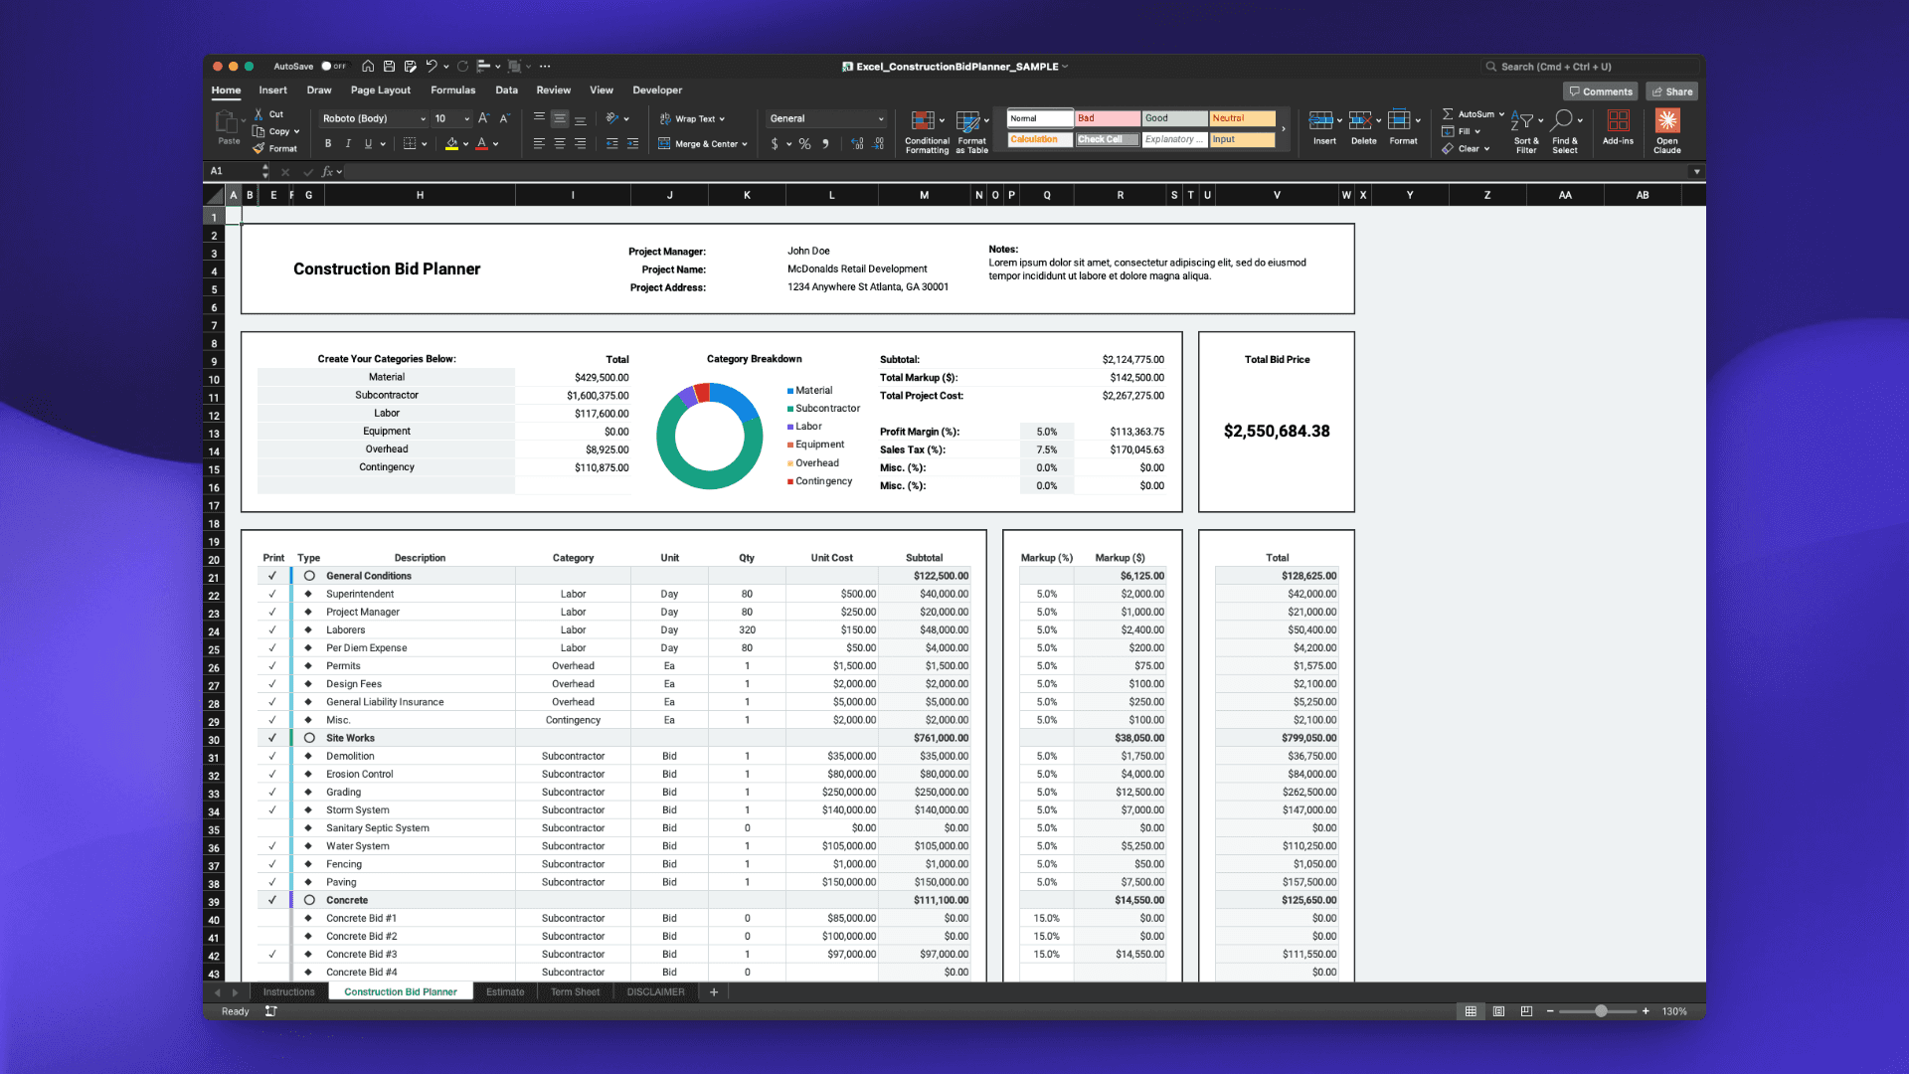Adjust the zoom slider in status bar
The width and height of the screenshot is (1909, 1074).
[1600, 1011]
